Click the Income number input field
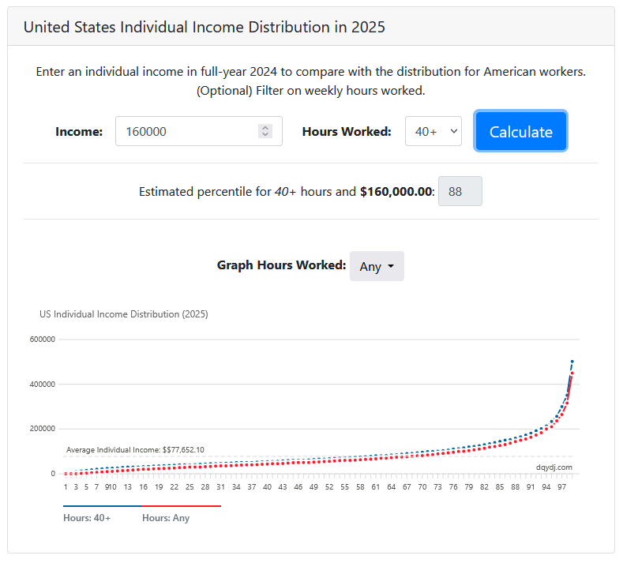Screen dimensions: 623x563 click(199, 131)
